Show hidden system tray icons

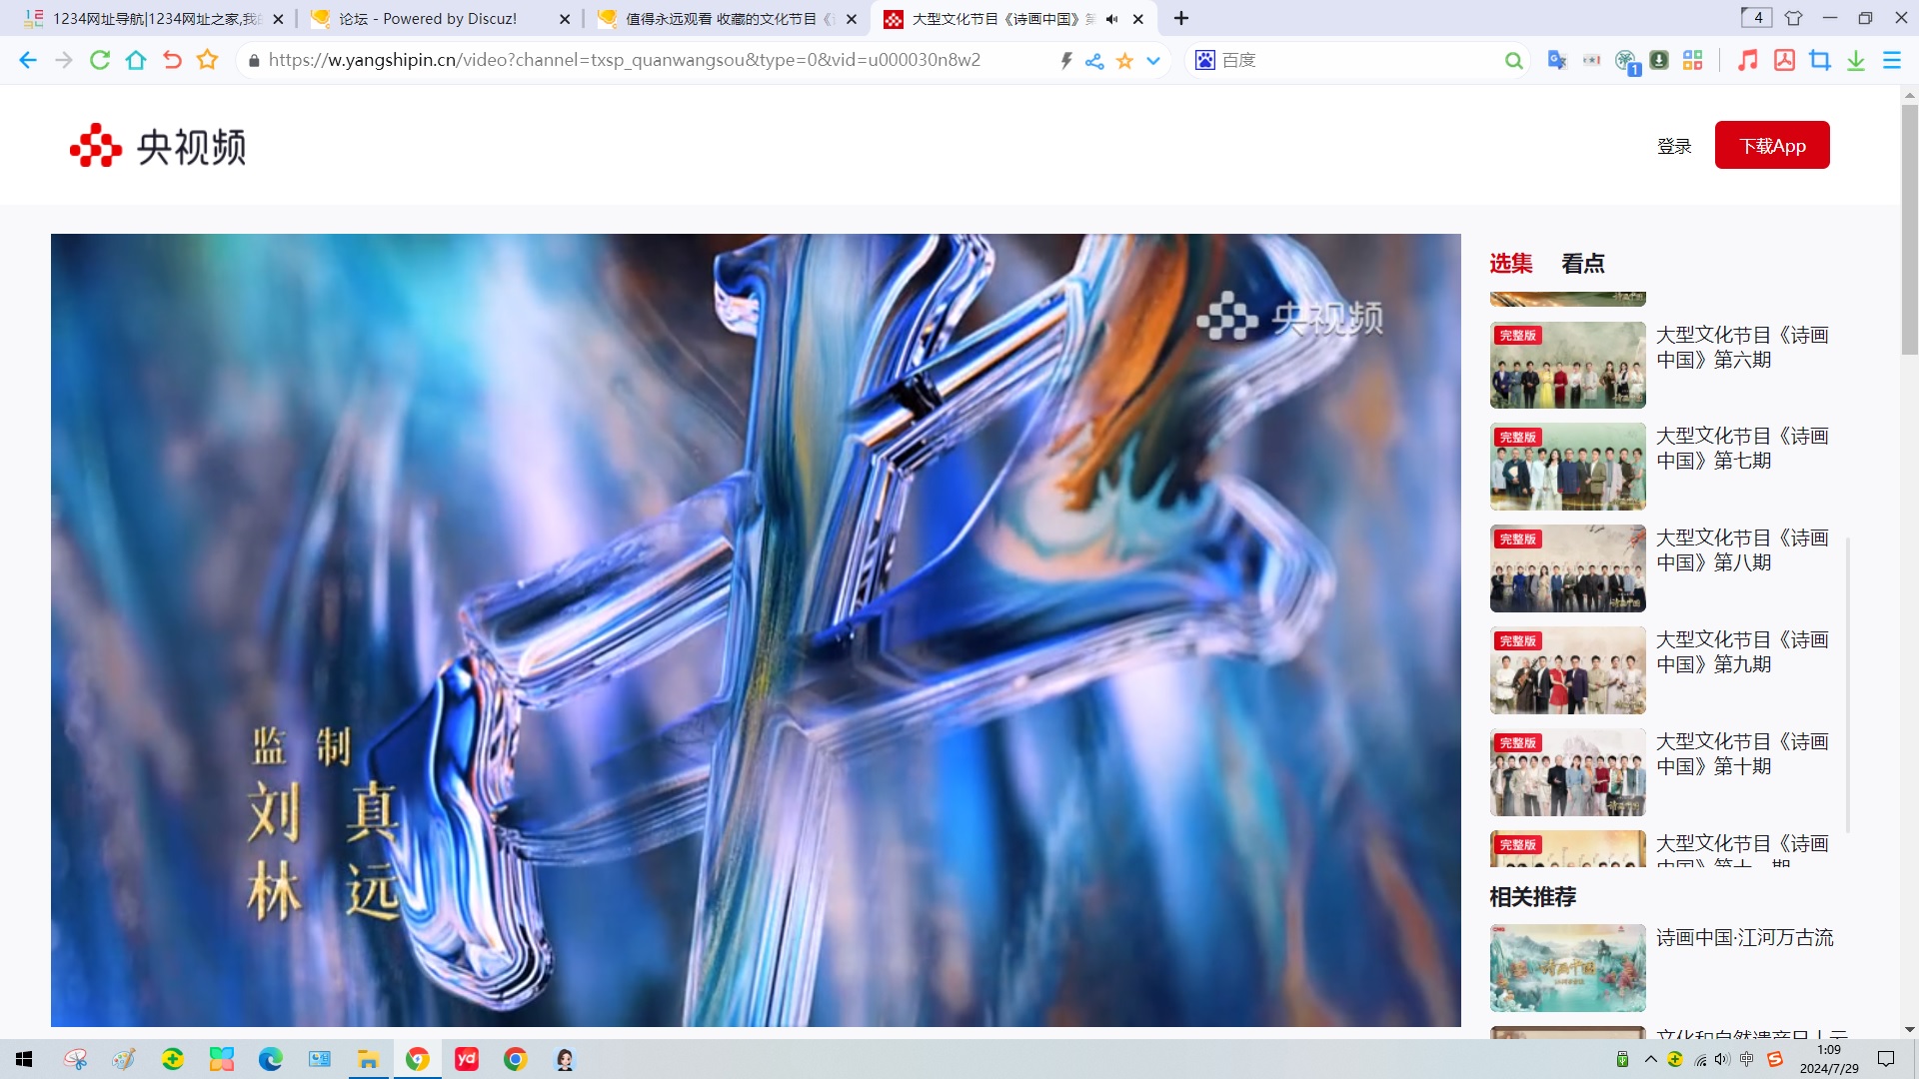click(1650, 1059)
